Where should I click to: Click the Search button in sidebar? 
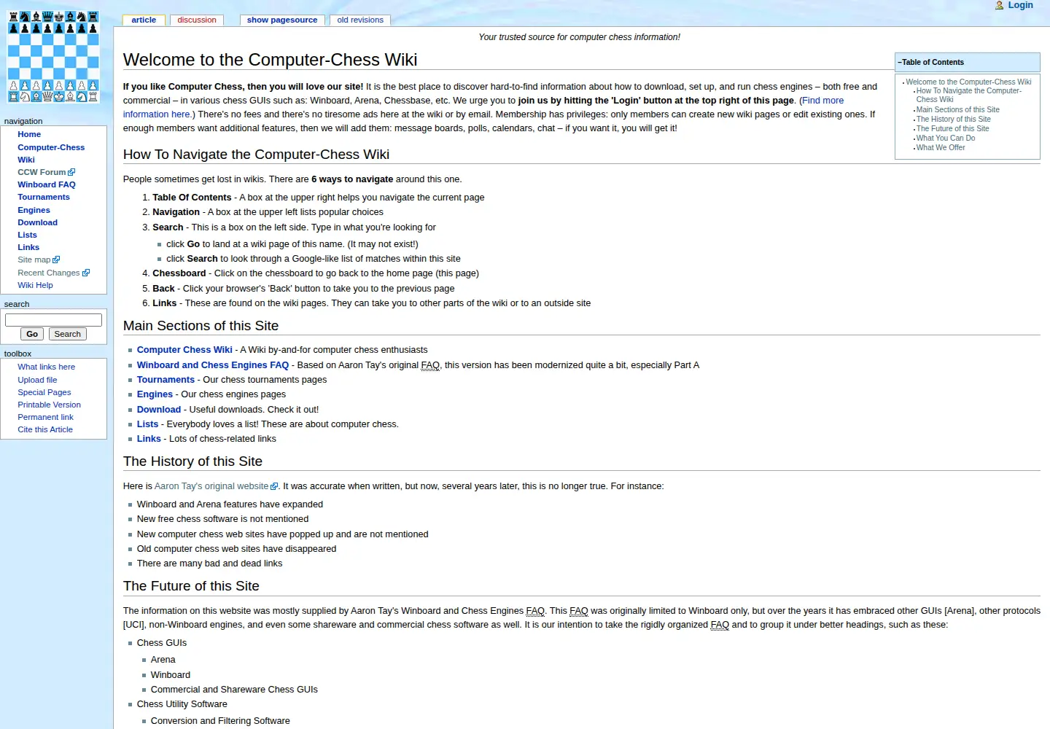click(x=68, y=334)
